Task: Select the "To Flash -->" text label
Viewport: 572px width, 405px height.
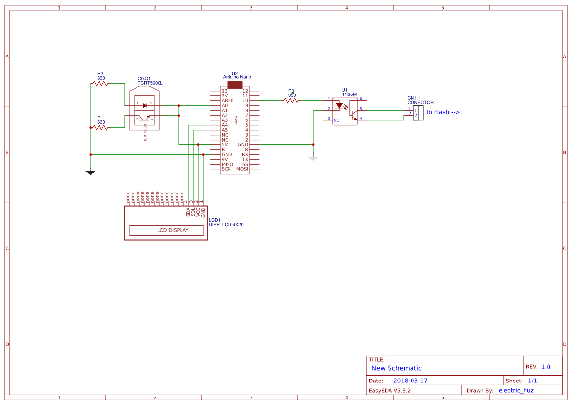Action: [442, 112]
